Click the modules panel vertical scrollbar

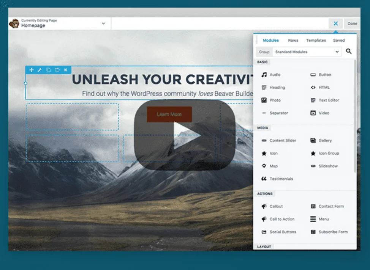tap(355, 114)
